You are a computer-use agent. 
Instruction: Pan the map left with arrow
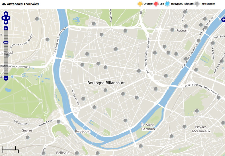(3, 18)
